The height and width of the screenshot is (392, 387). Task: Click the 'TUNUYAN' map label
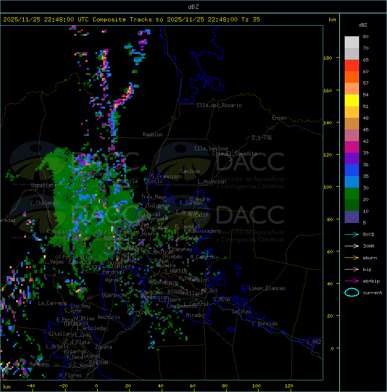pyautogui.click(x=99, y=363)
